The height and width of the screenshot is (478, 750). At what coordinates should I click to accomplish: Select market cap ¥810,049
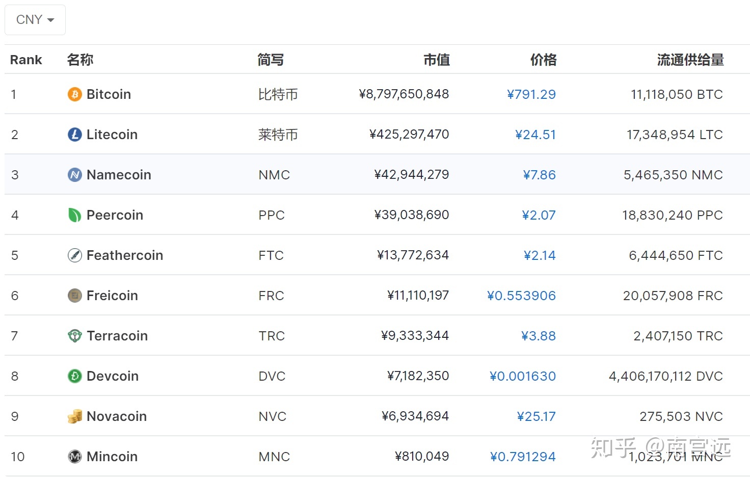[422, 457]
